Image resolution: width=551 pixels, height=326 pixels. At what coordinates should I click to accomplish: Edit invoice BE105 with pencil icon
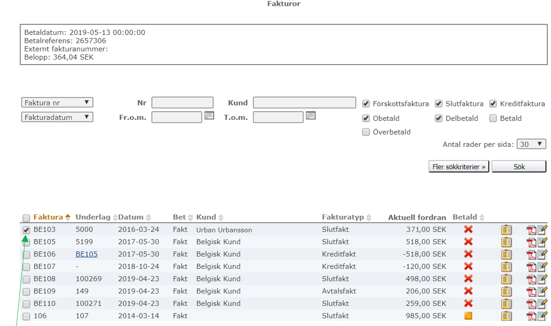click(542, 242)
